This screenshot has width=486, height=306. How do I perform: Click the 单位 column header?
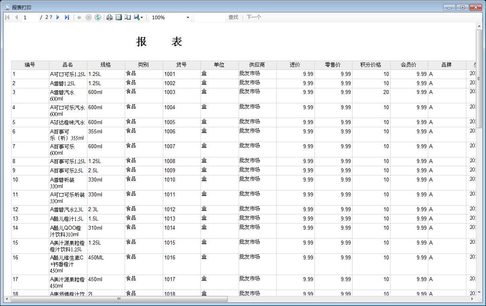(219, 65)
